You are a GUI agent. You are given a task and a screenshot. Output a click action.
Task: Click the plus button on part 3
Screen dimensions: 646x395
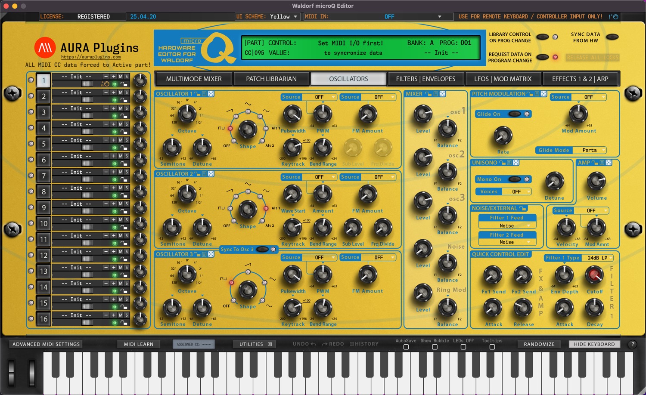tap(114, 108)
